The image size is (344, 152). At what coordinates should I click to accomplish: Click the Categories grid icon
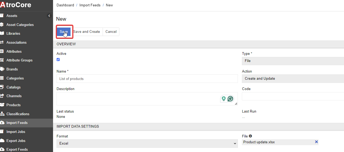[2, 78]
